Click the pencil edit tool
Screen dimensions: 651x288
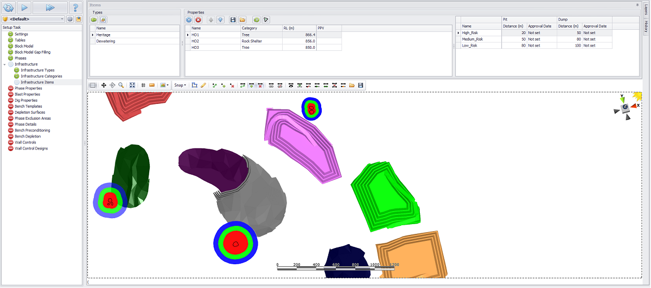203,85
